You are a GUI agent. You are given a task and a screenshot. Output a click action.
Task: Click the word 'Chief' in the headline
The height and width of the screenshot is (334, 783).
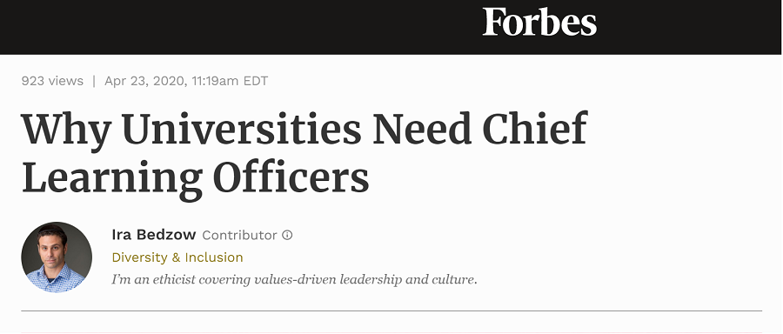point(535,129)
